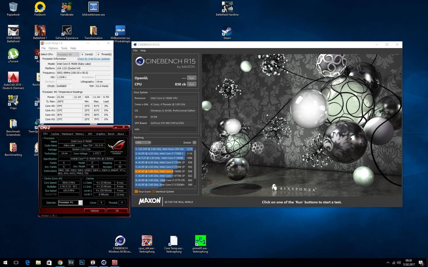
Task: Select Core Temp.exe Verknüpfung icon
Action: (174, 244)
